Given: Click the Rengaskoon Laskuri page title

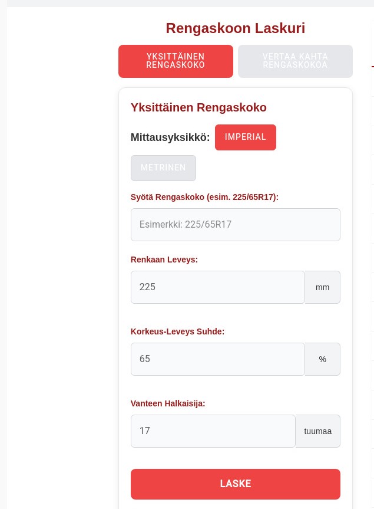Looking at the screenshot, I should (235, 28).
